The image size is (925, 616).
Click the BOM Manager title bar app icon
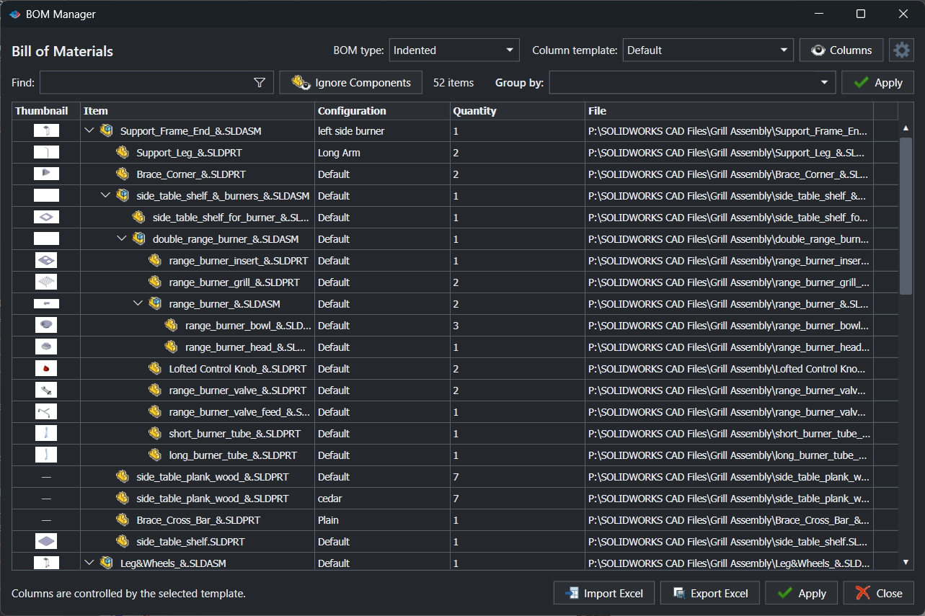coord(14,14)
